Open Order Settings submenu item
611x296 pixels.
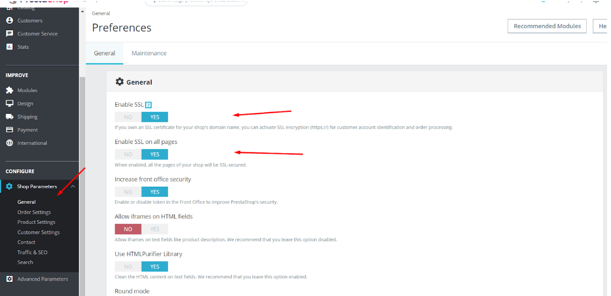coord(34,212)
